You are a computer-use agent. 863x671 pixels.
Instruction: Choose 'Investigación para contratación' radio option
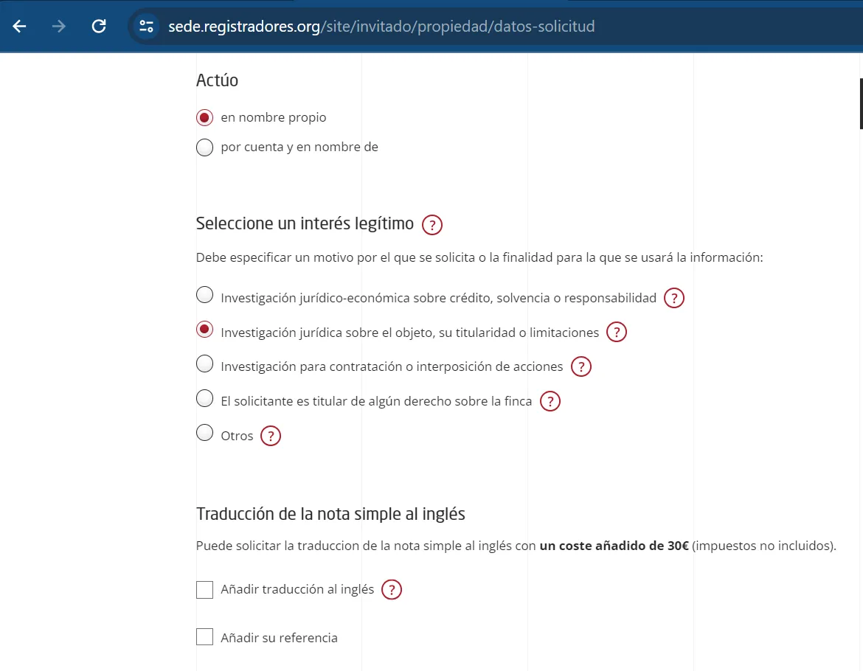pyautogui.click(x=205, y=364)
